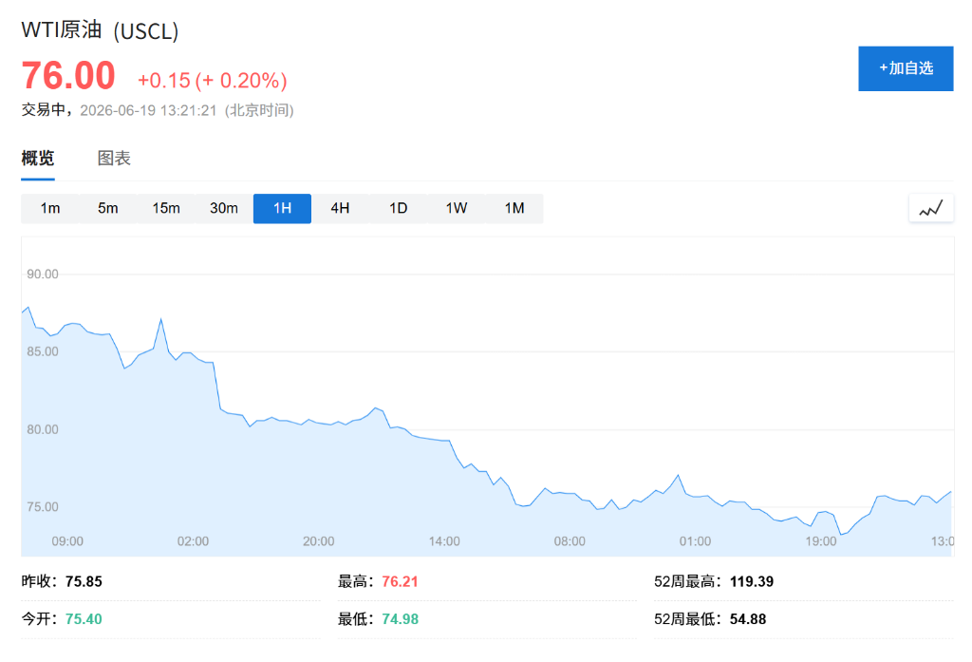Screen dimensions: 972x662
Task: Click the current price 76.00
Action: coord(68,76)
